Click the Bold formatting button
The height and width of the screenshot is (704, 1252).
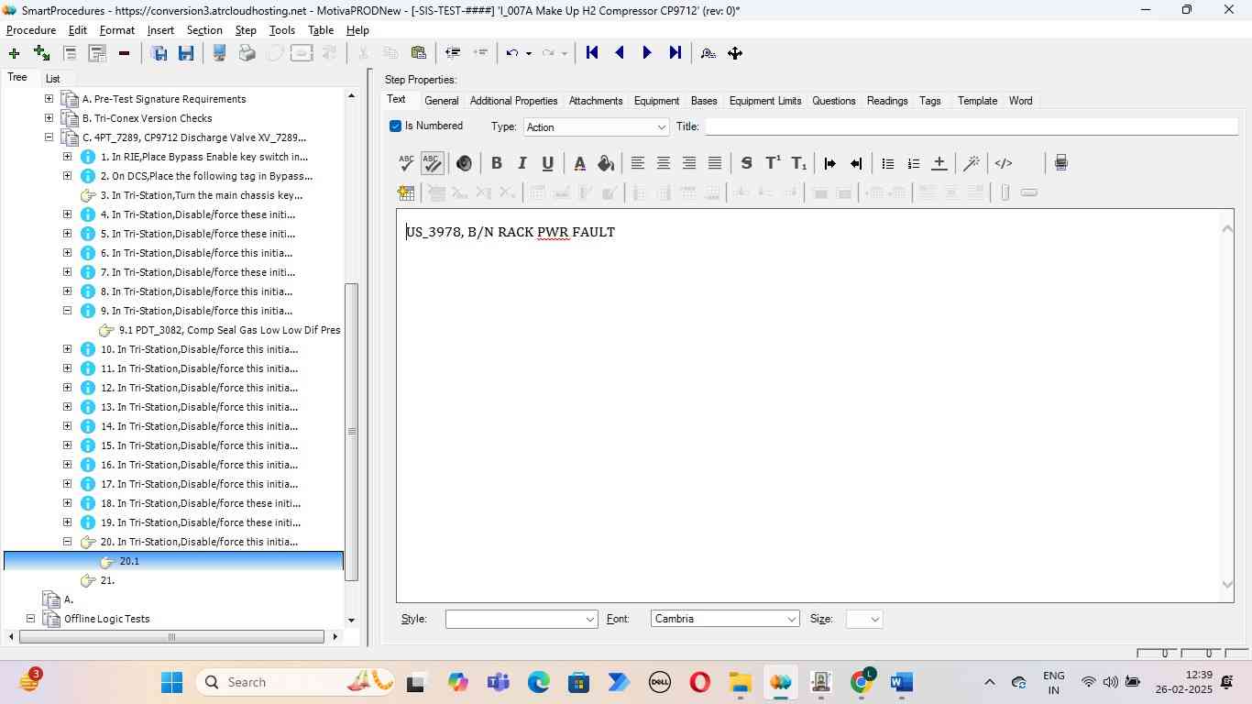pos(496,163)
